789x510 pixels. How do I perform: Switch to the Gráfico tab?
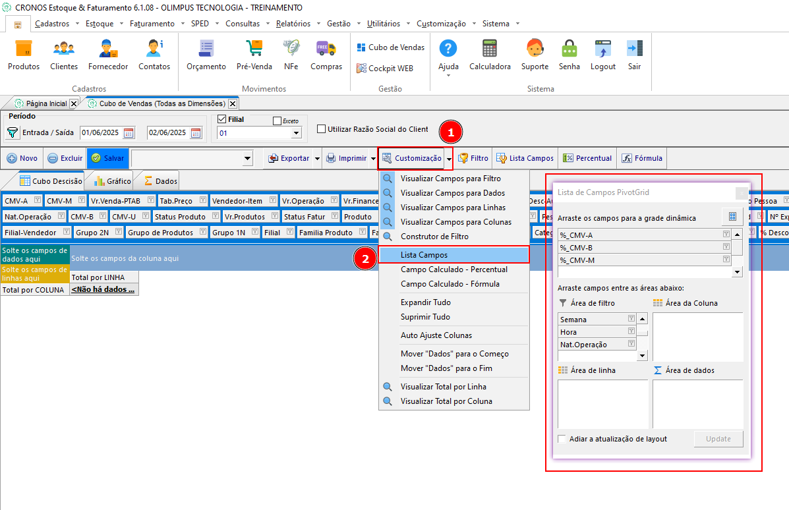point(113,181)
